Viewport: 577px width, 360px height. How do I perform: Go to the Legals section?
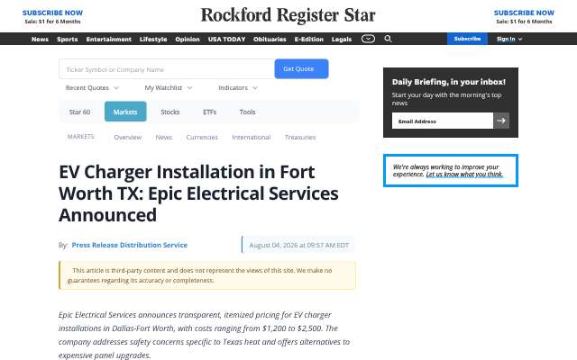tap(342, 39)
